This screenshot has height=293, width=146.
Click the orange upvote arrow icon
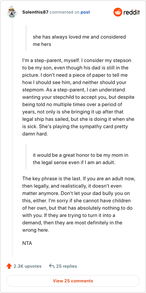(9, 266)
